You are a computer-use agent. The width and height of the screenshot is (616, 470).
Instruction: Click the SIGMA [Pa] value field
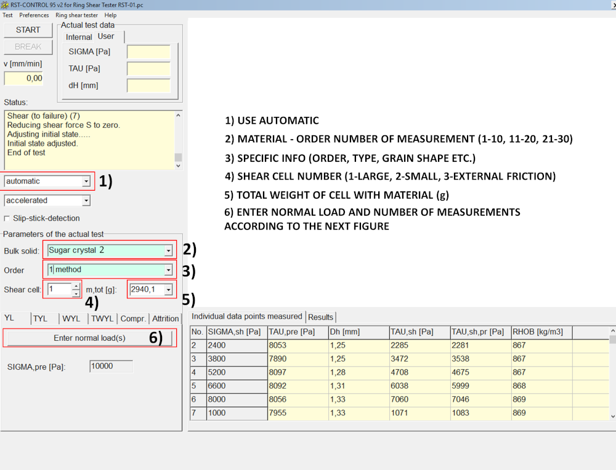pyautogui.click(x=148, y=52)
